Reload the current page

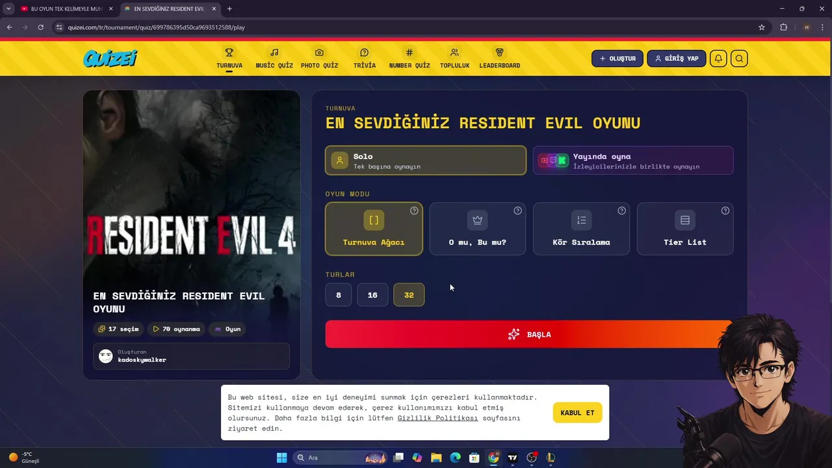tap(40, 27)
